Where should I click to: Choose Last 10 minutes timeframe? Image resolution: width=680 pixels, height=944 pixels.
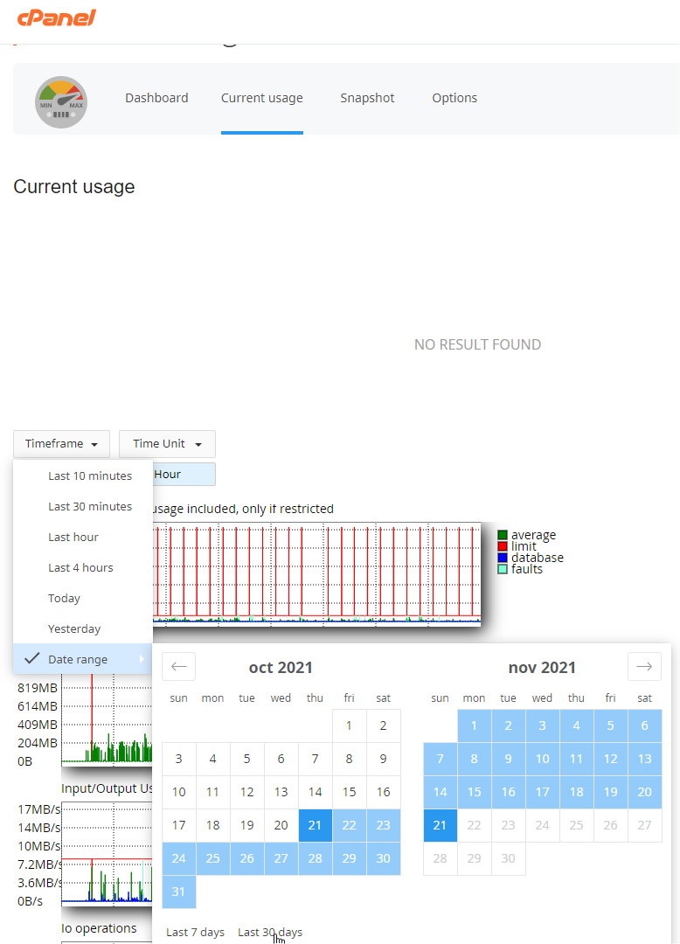(90, 476)
